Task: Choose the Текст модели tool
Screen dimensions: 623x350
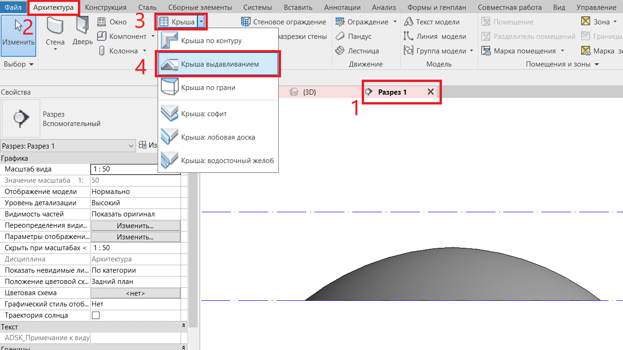Action: (x=431, y=22)
